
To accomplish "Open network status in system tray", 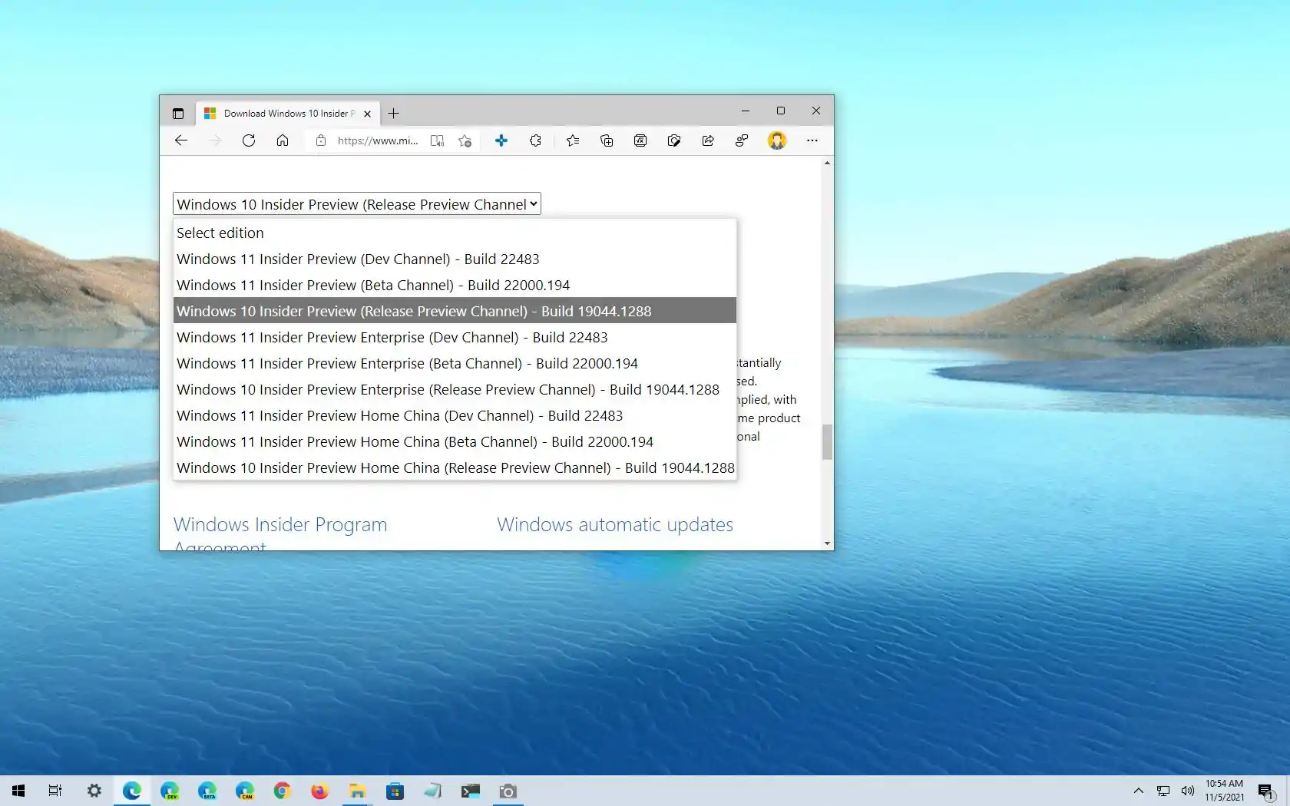I will click(x=1163, y=791).
